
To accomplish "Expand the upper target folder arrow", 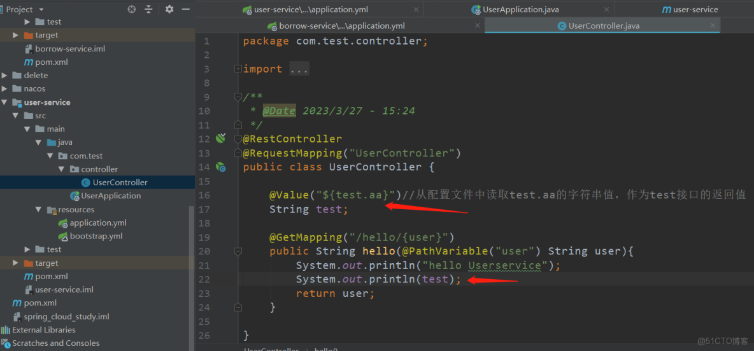I will tap(15, 35).
